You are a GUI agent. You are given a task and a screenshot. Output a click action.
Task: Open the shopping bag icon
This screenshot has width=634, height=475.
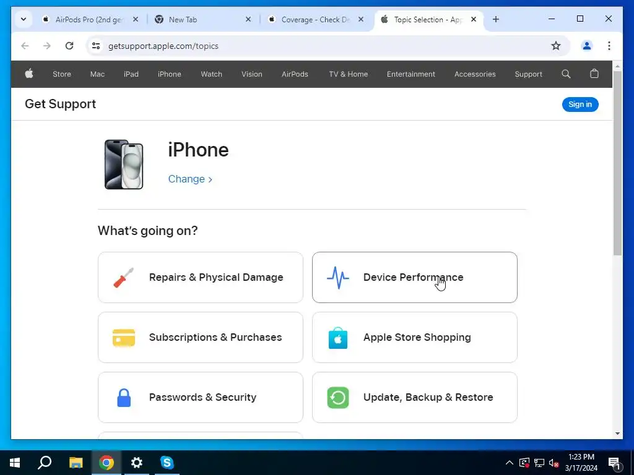(x=594, y=74)
